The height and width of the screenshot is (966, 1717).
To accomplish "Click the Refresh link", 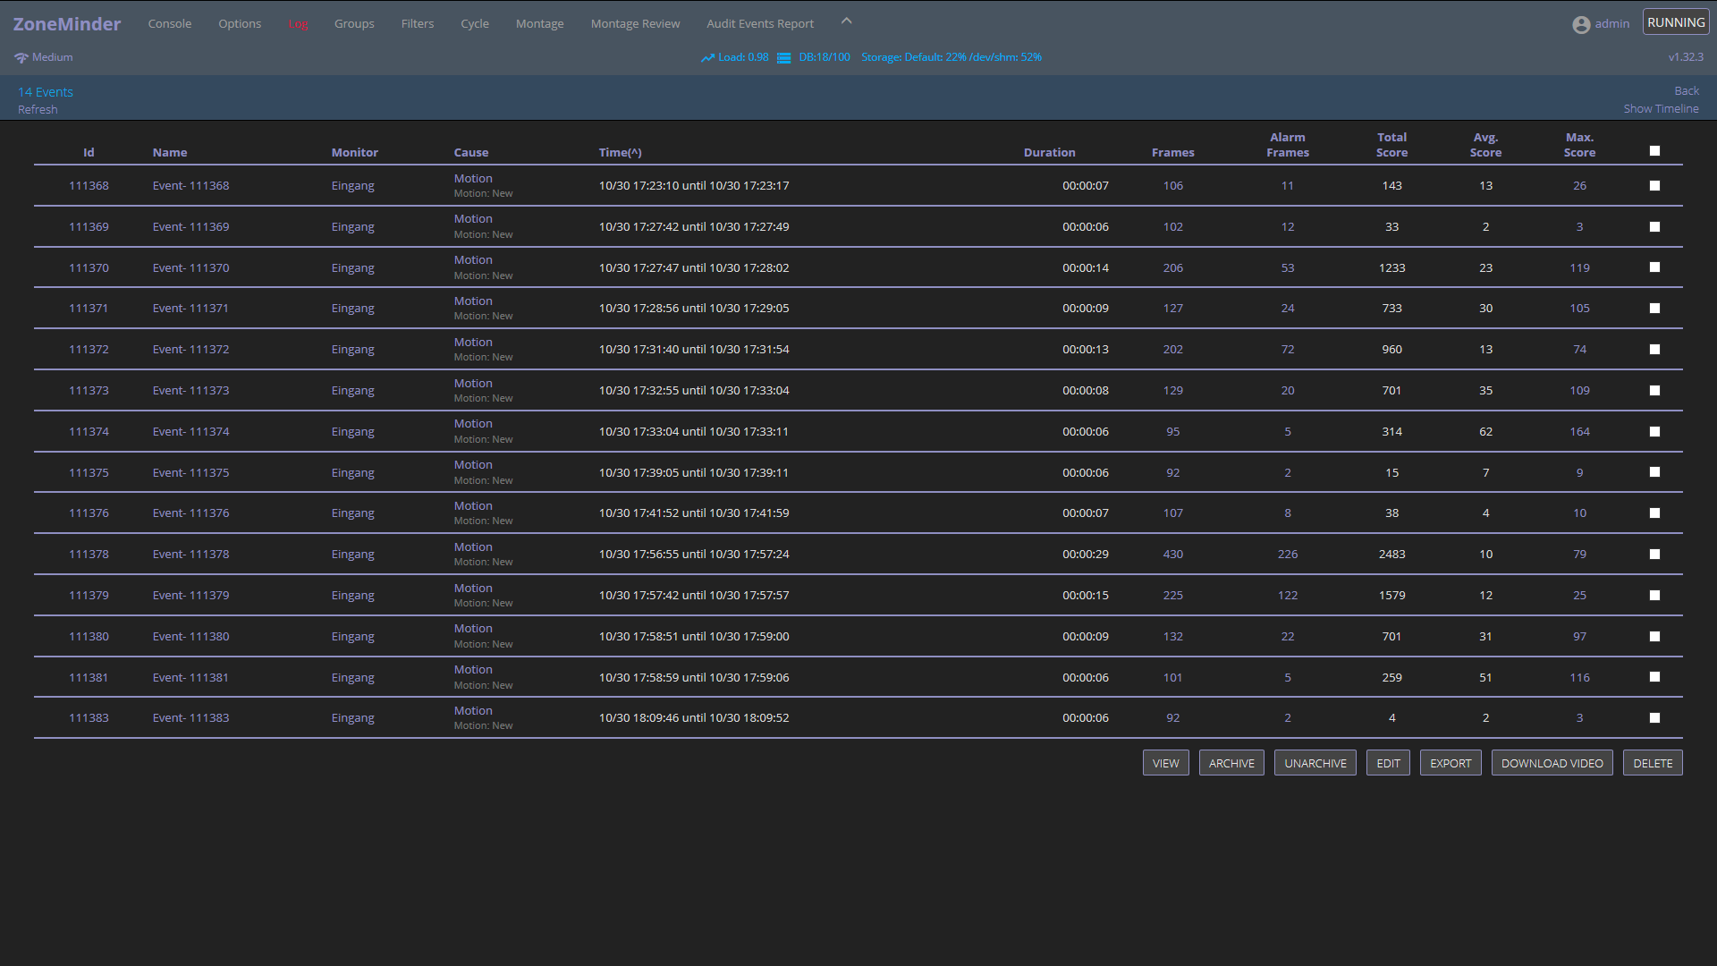I will click(38, 110).
